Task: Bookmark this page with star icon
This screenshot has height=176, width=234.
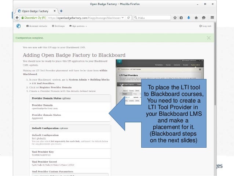Action: (175, 18)
